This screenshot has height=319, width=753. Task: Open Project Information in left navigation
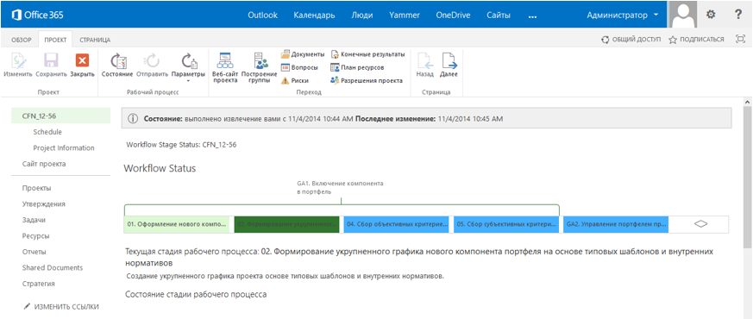click(x=64, y=147)
